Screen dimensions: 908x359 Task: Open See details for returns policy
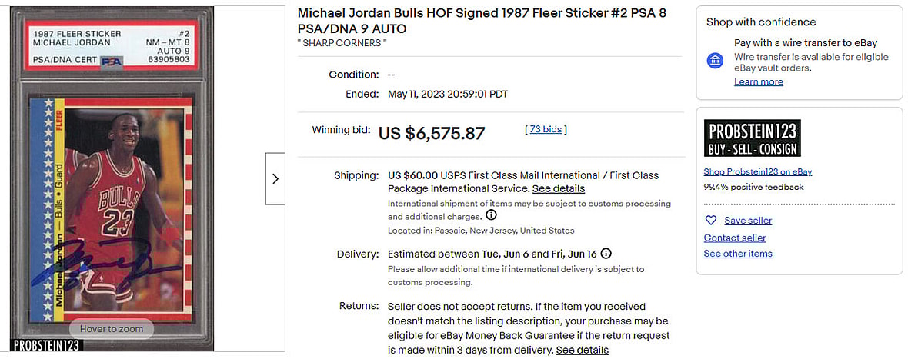(583, 350)
